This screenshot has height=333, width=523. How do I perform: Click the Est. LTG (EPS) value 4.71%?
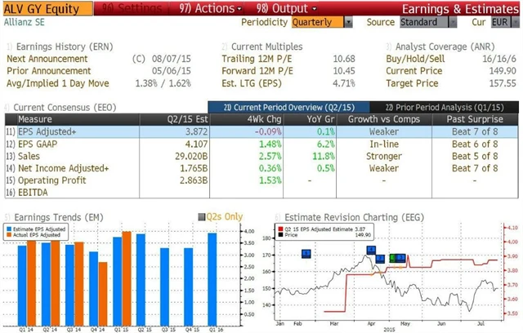pos(344,83)
